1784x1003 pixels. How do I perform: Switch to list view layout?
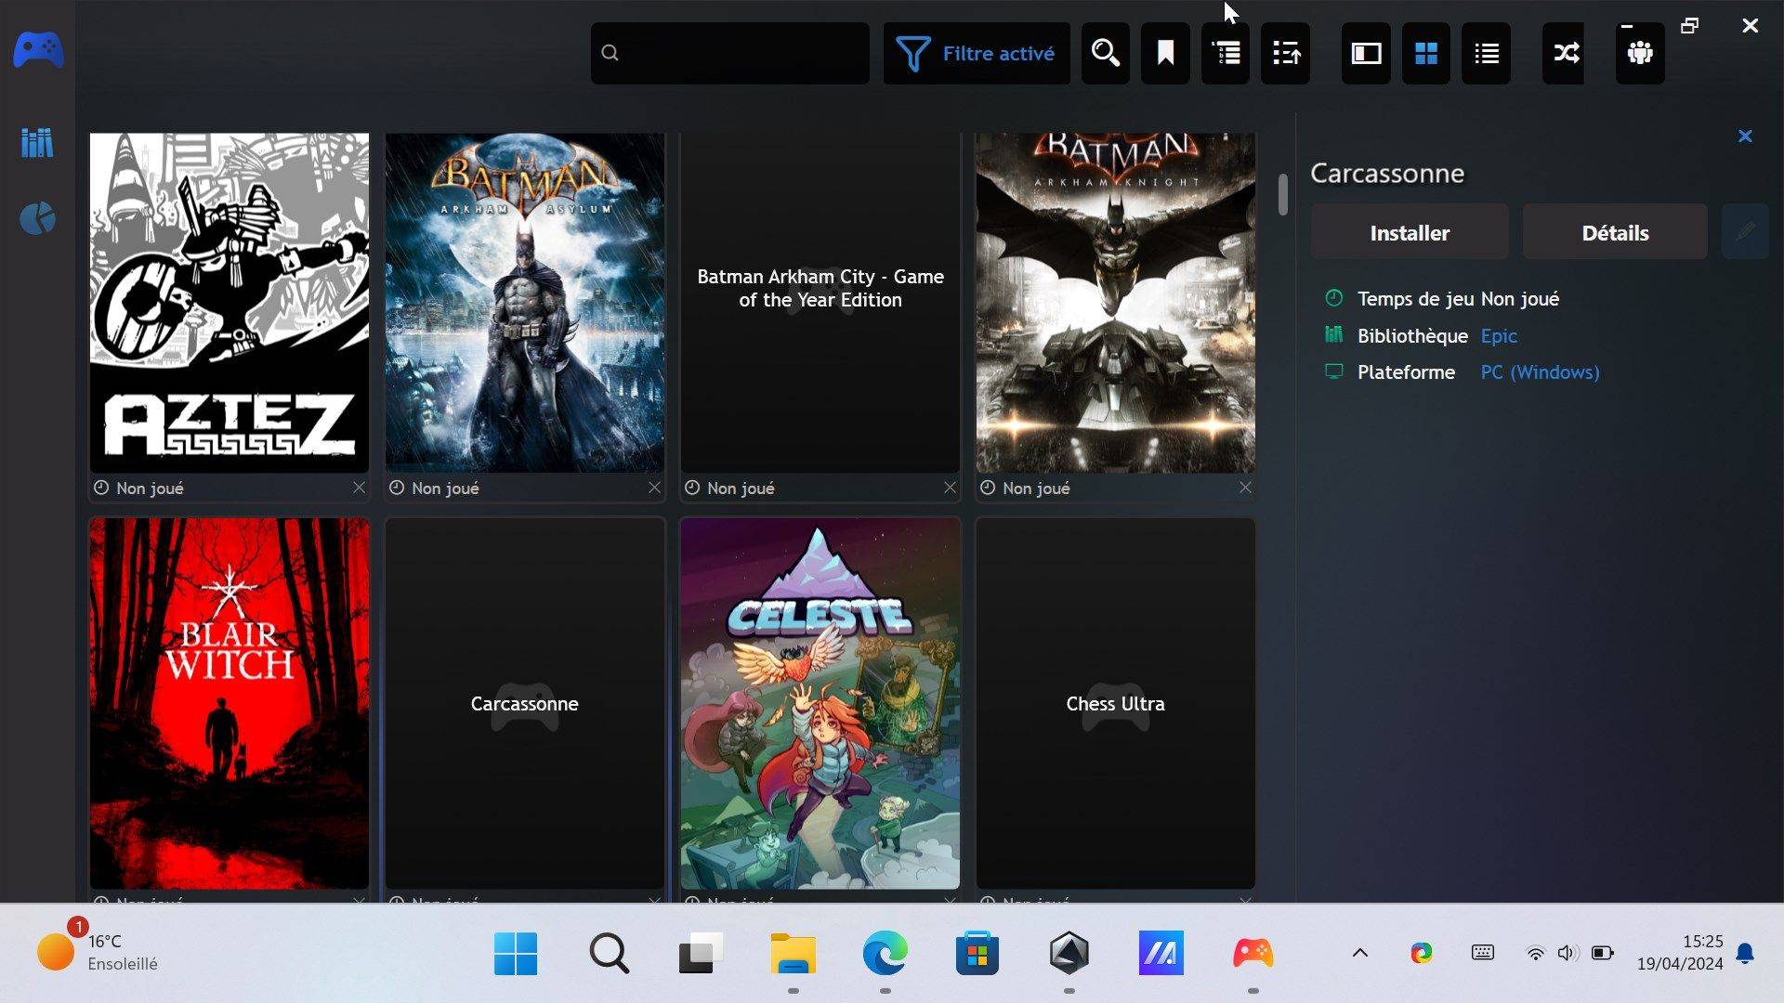pyautogui.click(x=1487, y=53)
